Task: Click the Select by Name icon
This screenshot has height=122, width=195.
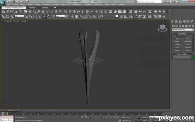Action: point(31,17)
